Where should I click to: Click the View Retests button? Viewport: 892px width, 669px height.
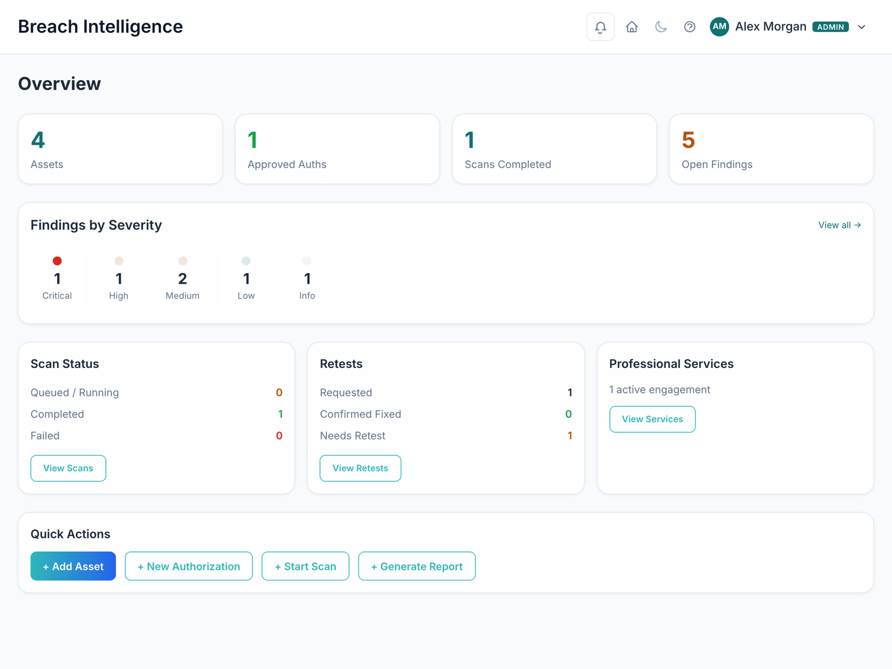coord(360,468)
